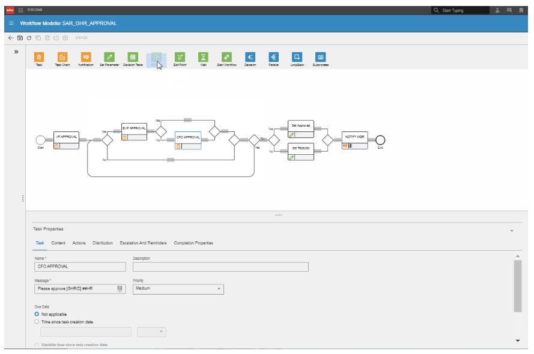The image size is (534, 354).
Task: Click the USAGE button
Action: [x=79, y=37]
